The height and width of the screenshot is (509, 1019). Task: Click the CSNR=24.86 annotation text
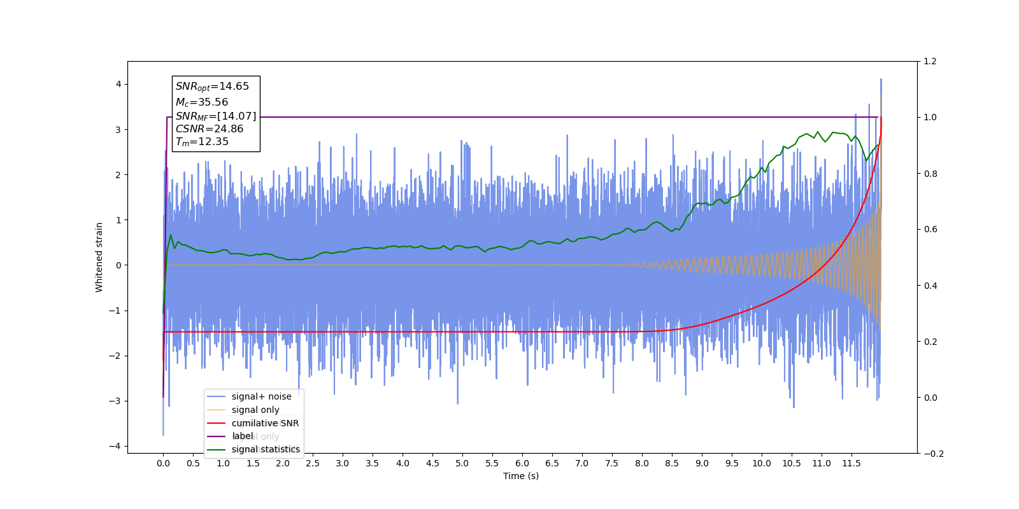click(x=210, y=129)
